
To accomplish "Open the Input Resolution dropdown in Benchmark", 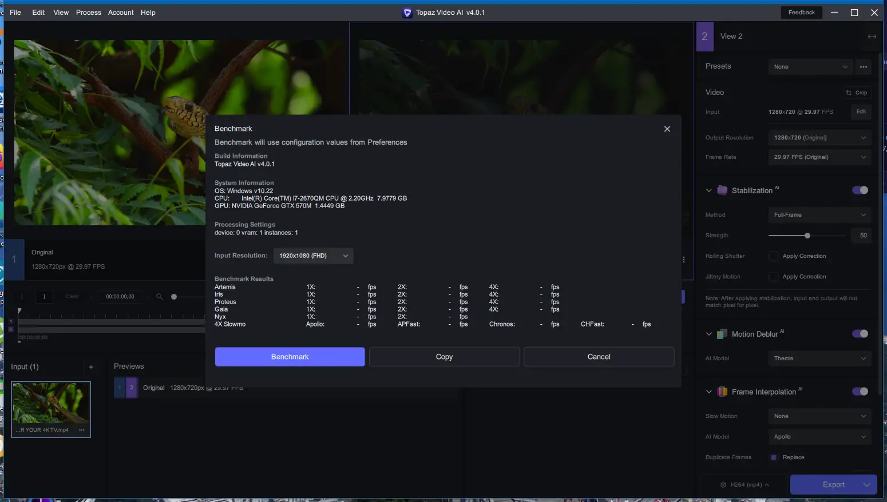I will click(314, 256).
